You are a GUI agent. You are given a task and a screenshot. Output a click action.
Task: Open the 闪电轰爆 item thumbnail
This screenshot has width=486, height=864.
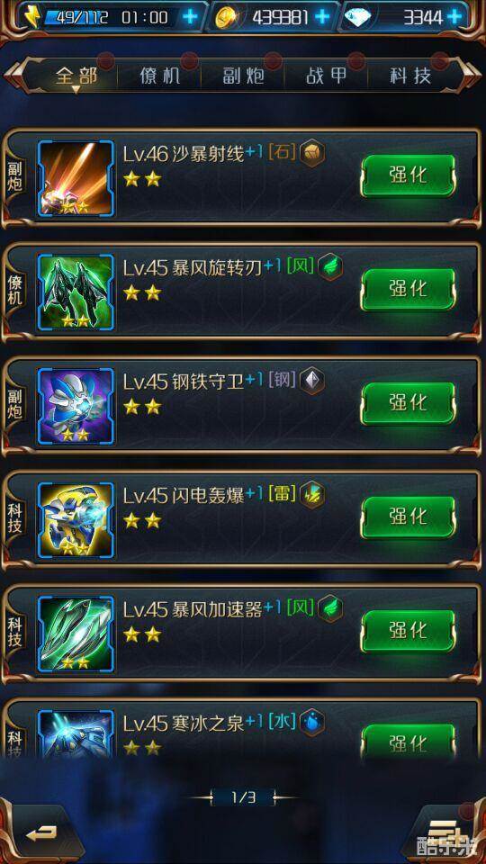[x=76, y=519]
